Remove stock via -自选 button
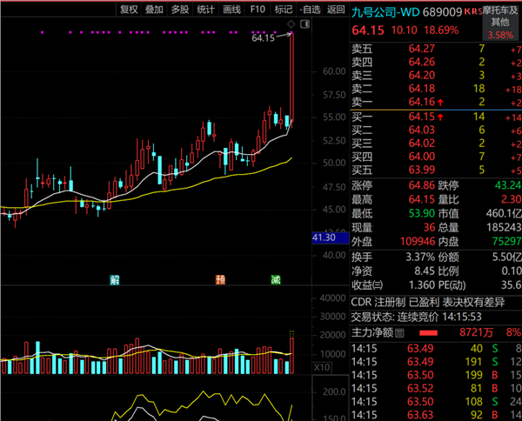Image resolution: width=522 pixels, height=421 pixels. coord(310,10)
